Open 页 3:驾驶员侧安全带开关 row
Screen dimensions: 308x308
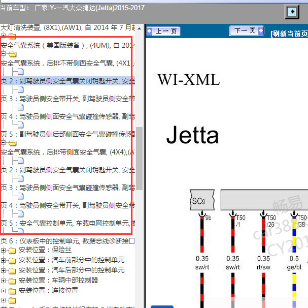point(67,99)
